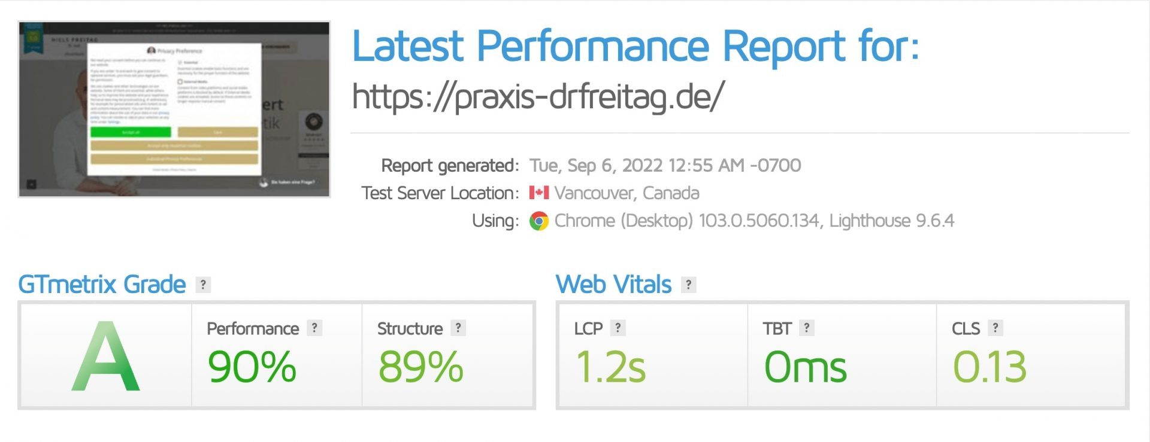Image resolution: width=1150 pixels, height=442 pixels.
Task: Click the 0.13 CLS value
Action: point(990,367)
